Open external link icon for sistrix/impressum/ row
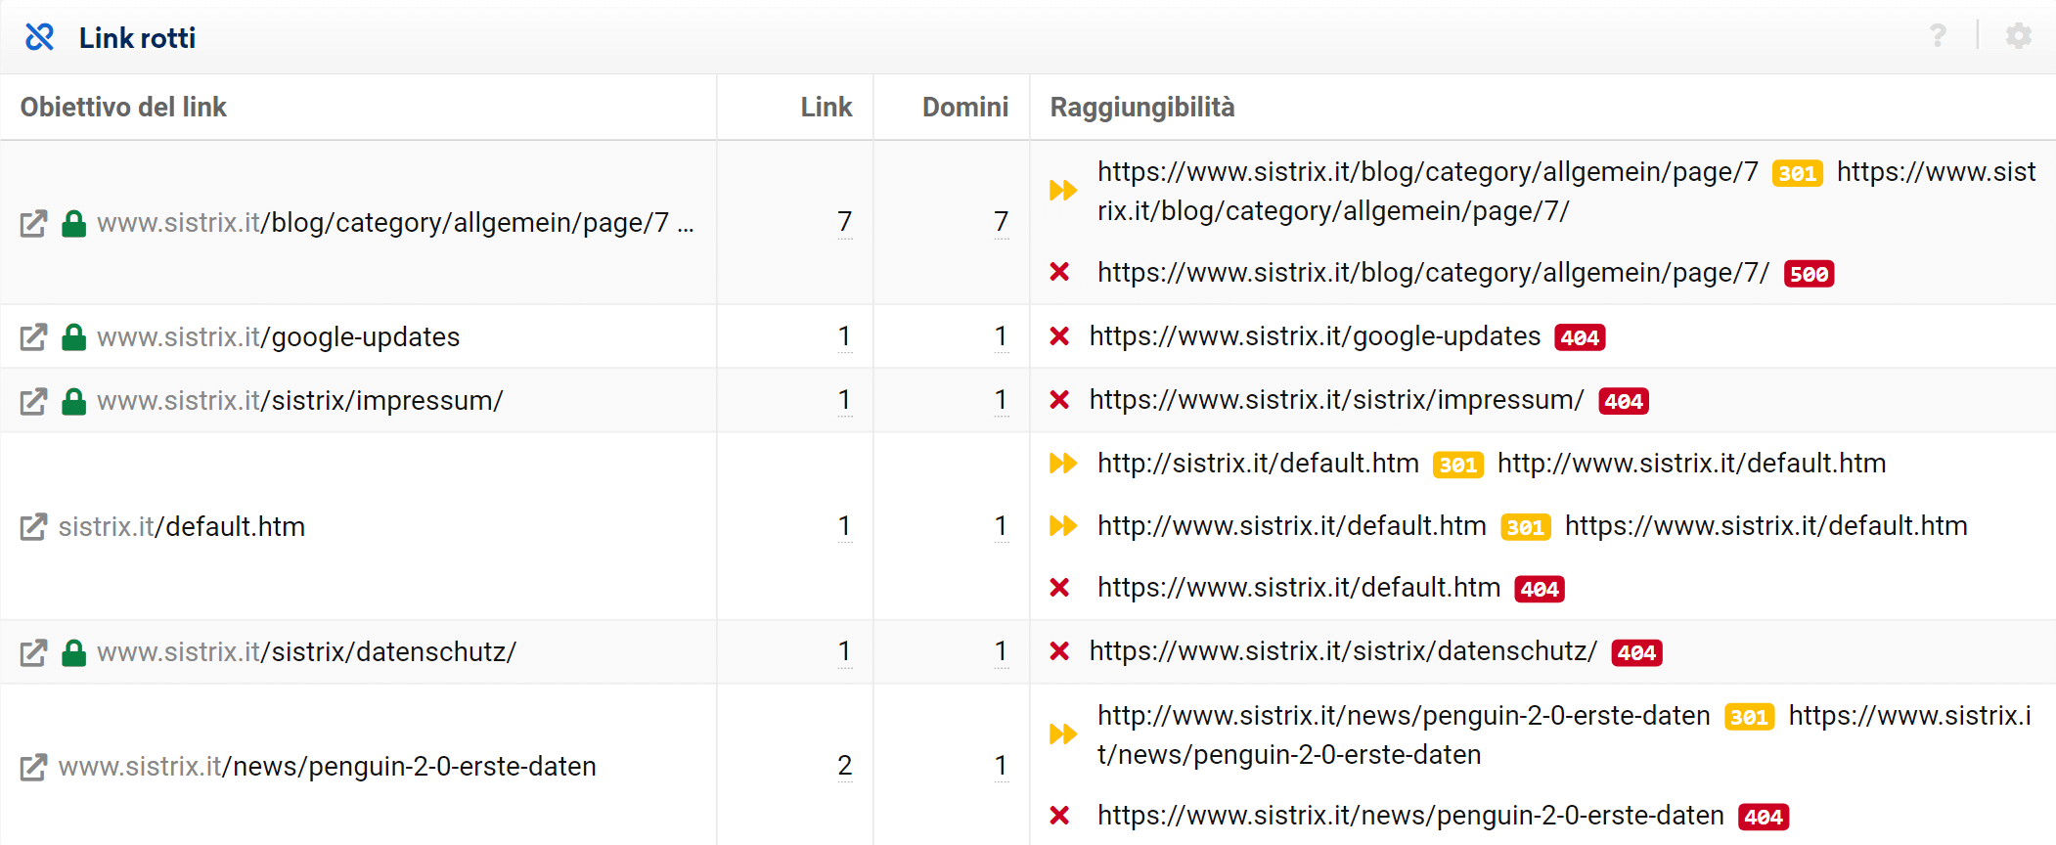 coord(33,401)
